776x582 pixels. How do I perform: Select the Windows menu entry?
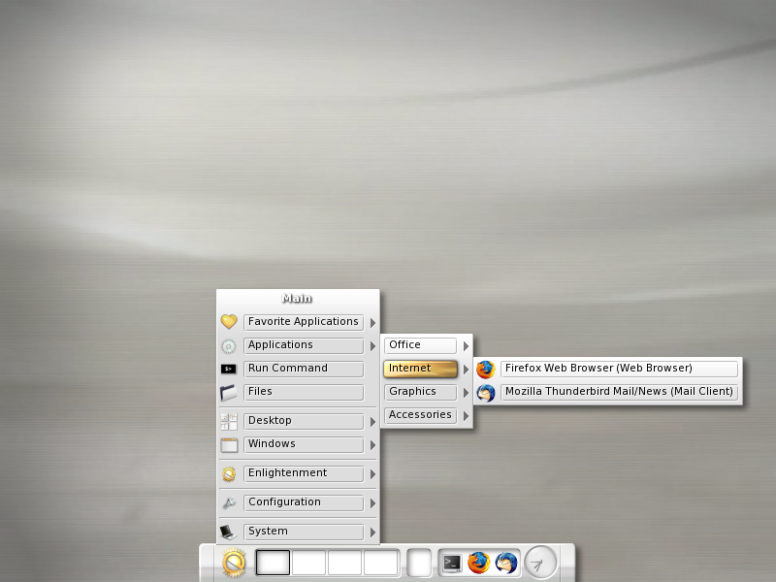pos(304,444)
